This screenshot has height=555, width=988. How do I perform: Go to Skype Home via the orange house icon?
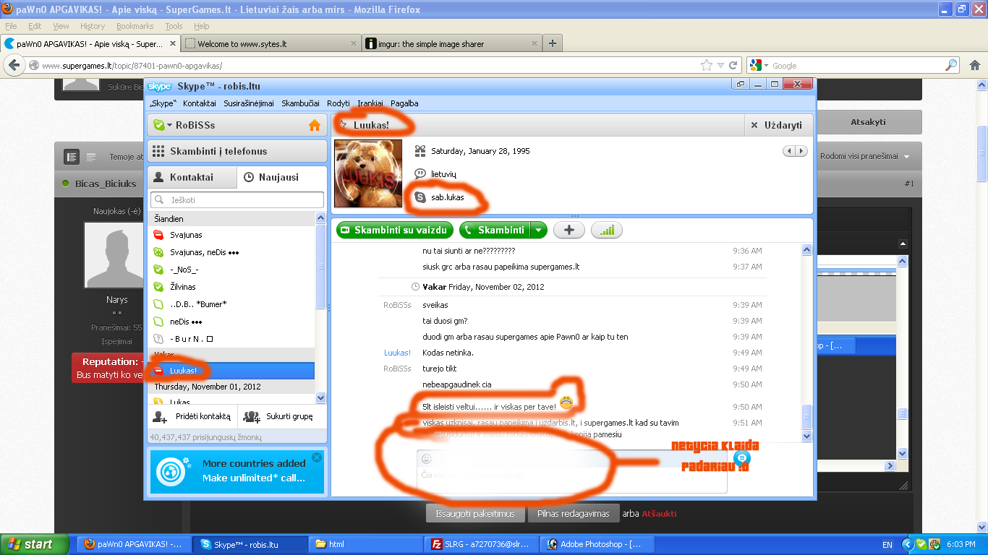coord(314,125)
